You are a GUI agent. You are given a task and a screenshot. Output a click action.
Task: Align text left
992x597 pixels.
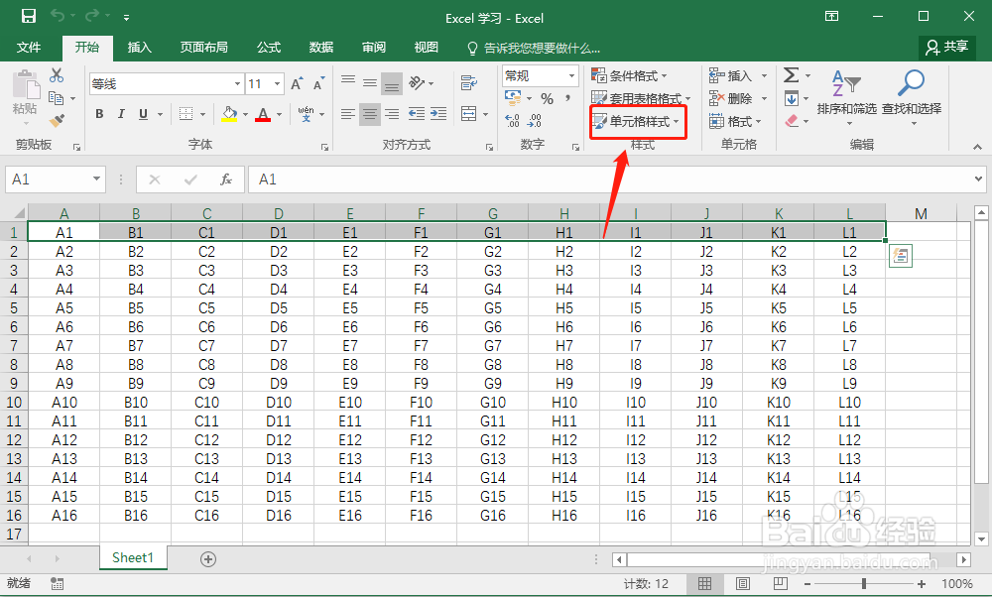click(x=348, y=114)
